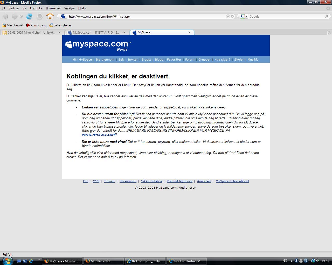This screenshot has height=265, width=332.
Task: Open the Kontakt MySpace footer link
Action: click(179, 181)
